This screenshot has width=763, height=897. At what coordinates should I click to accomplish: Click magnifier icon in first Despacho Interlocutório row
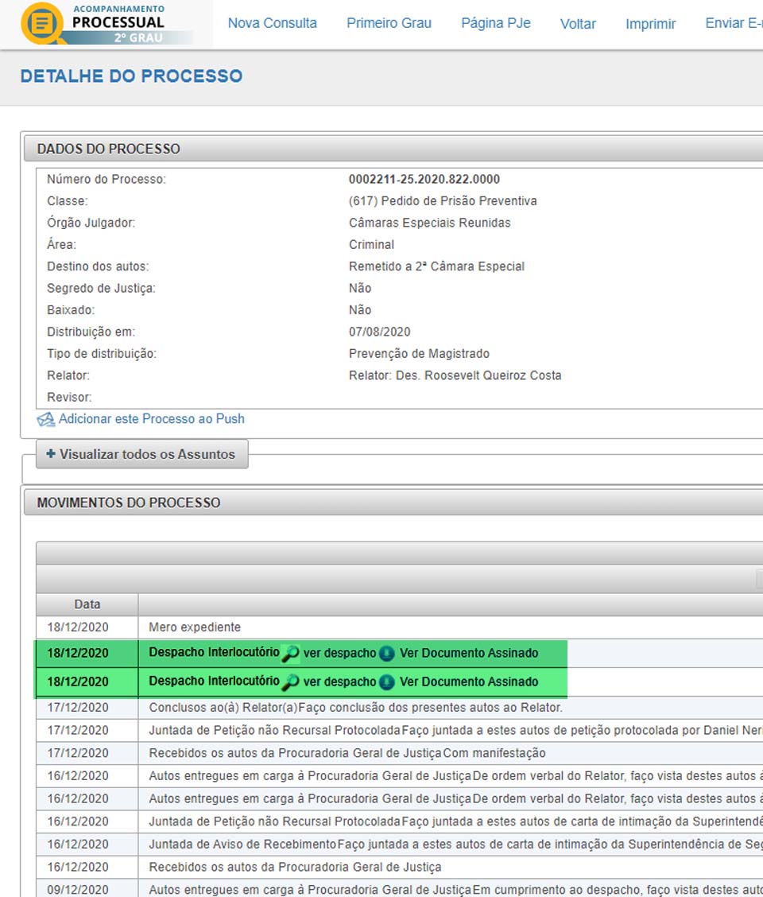point(291,654)
